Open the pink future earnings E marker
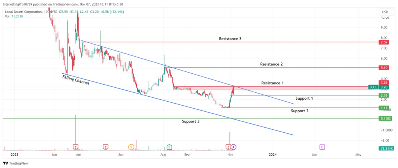Screen dimensions: 398x168 [x=322, y=146]
